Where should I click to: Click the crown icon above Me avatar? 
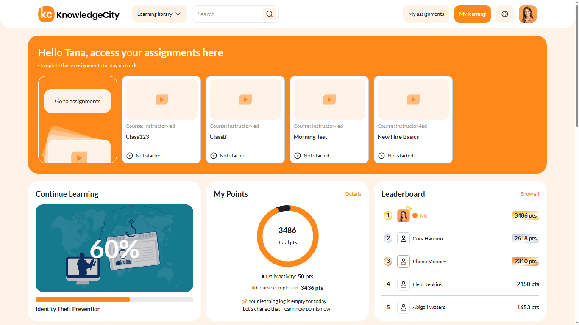408,207
